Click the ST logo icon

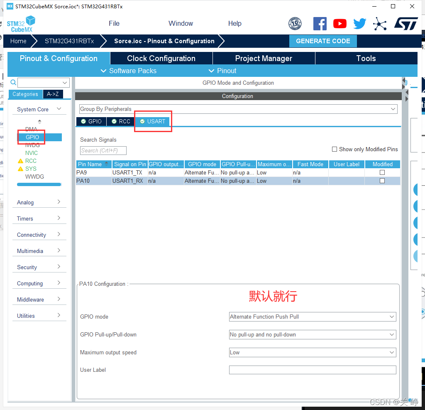tap(406, 24)
